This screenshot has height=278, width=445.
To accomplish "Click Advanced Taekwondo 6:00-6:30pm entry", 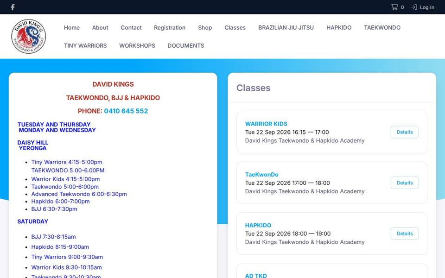I will coord(79,194).
